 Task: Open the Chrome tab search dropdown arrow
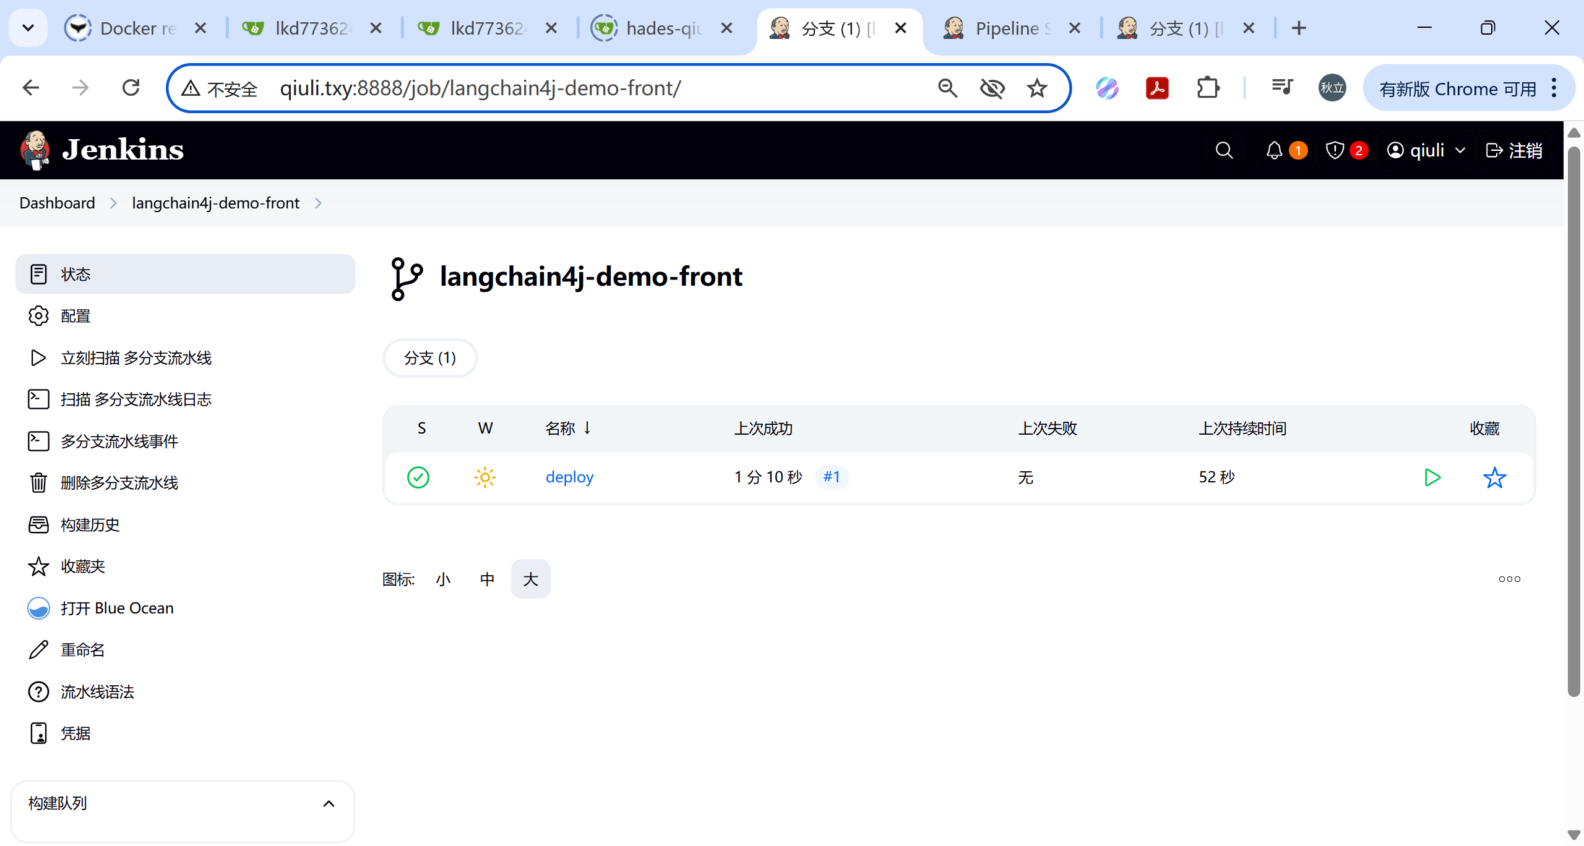28,28
